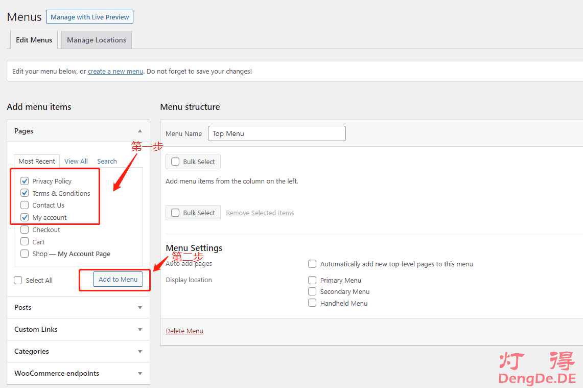This screenshot has height=388, width=583.
Task: Expand the Custom Links section
Action: coord(140,330)
